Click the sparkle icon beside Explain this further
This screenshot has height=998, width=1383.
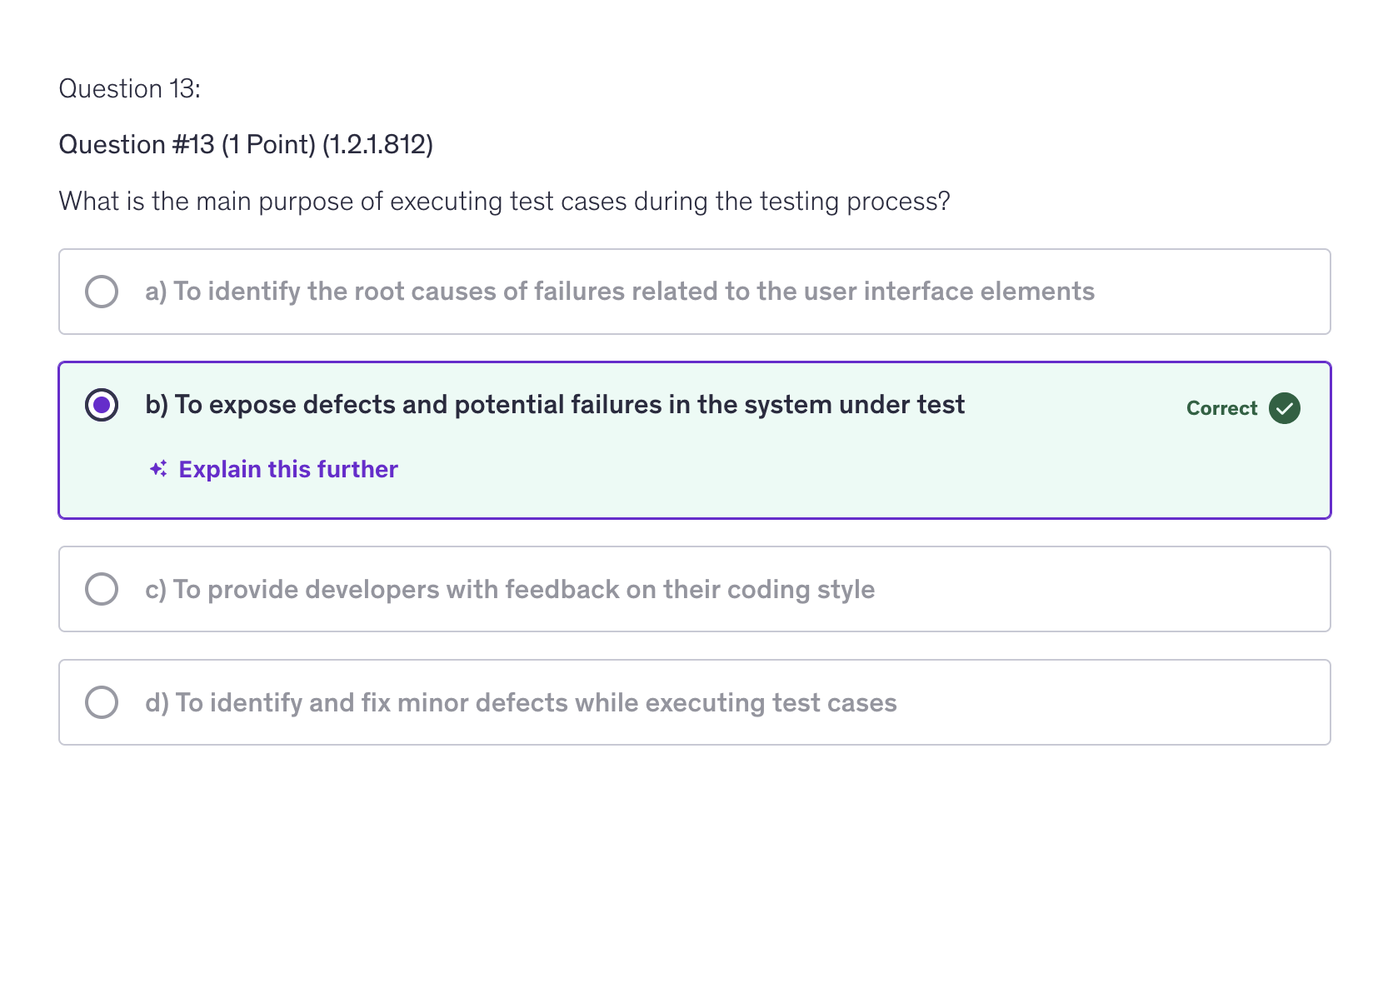point(158,469)
